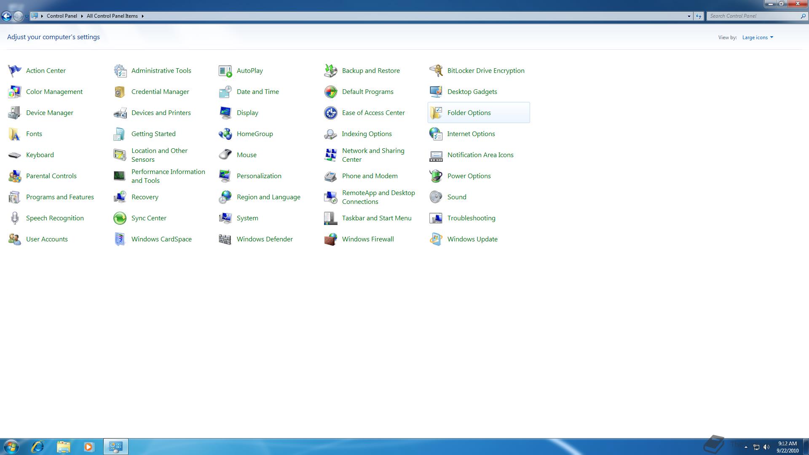Open the Region and Language link

click(x=268, y=197)
